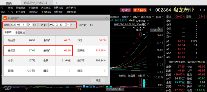Add a new tab with plus icon
Viewport: 207px width, 92px height.
57,3
